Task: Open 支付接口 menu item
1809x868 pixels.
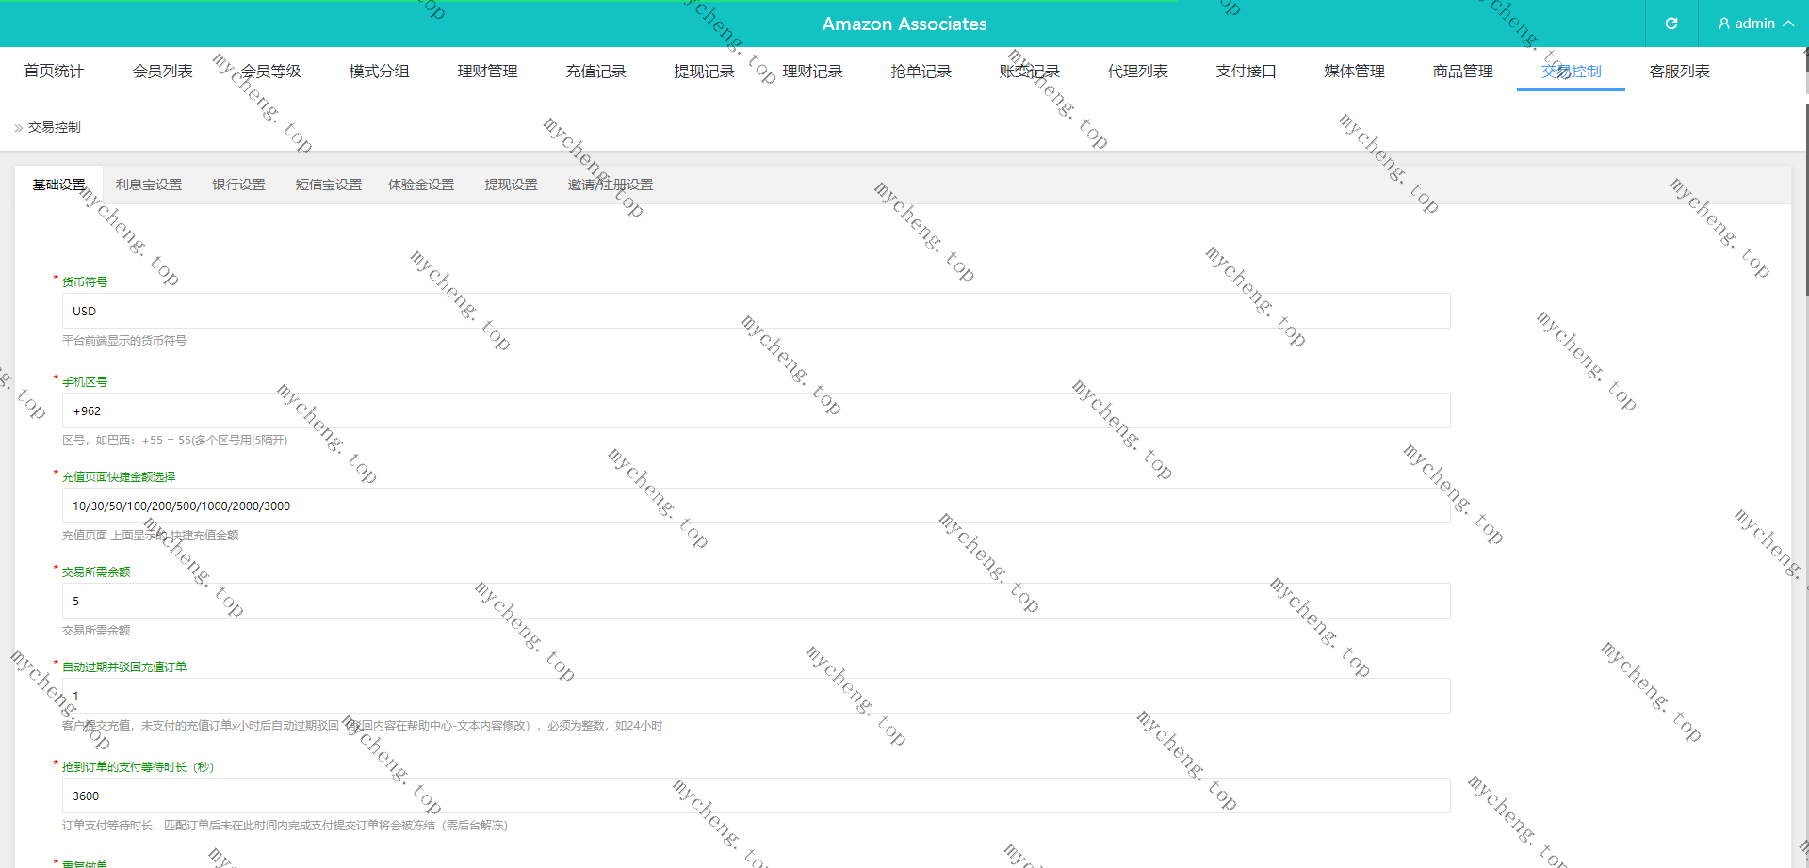Action: pos(1246,71)
